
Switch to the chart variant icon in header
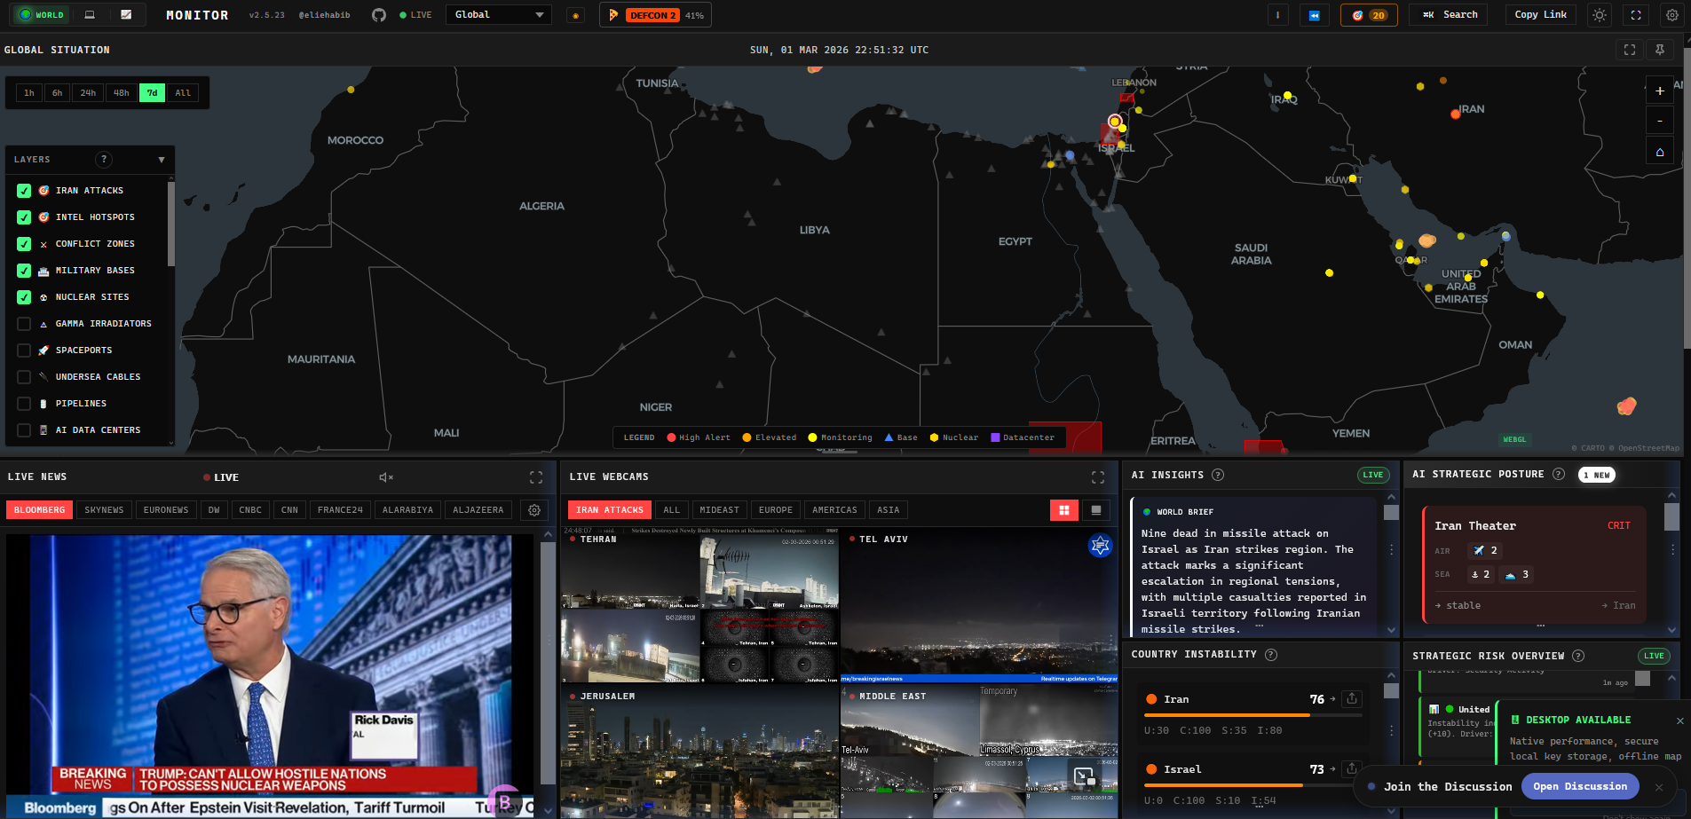click(126, 15)
